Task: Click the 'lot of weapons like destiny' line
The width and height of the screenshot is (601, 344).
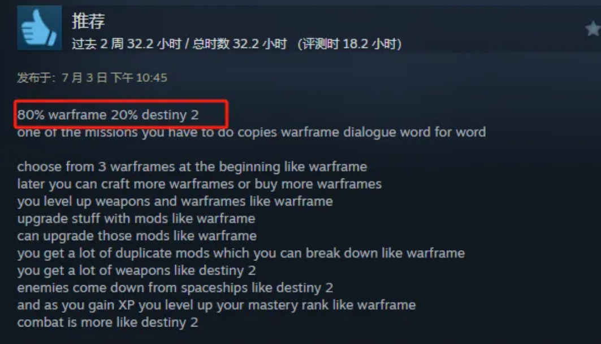Action: pos(136,271)
